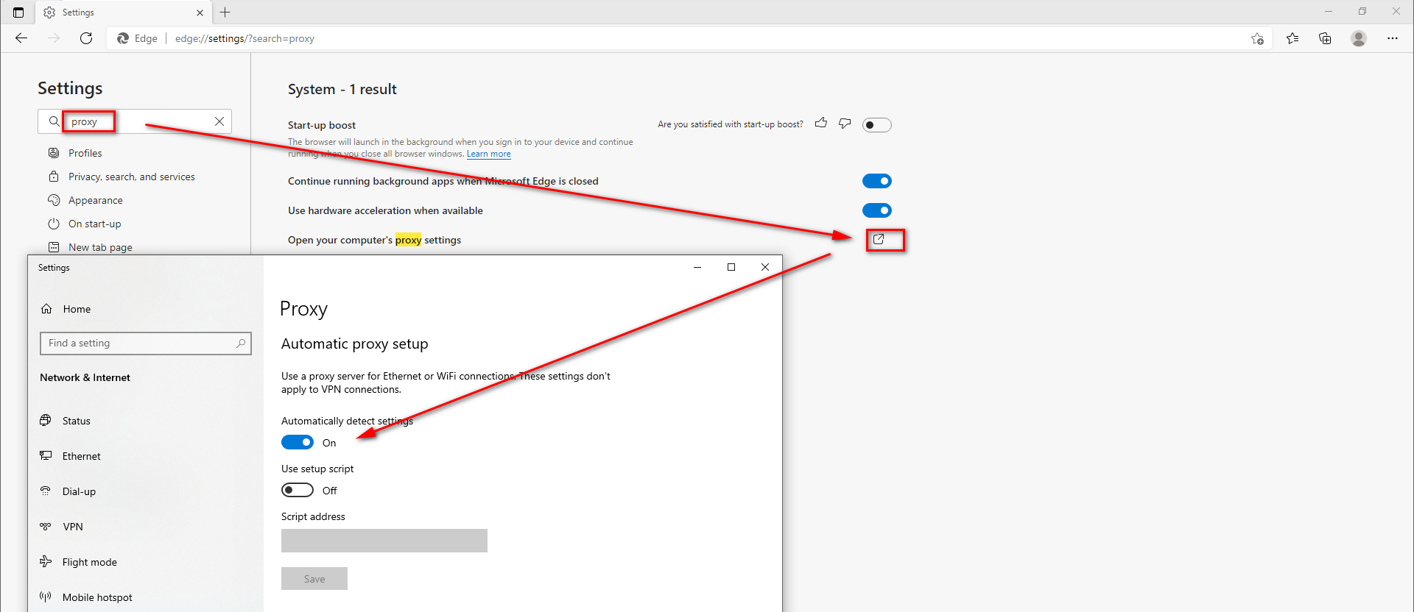
Task: Click the forward navigation arrow in Edge
Action: tap(54, 38)
